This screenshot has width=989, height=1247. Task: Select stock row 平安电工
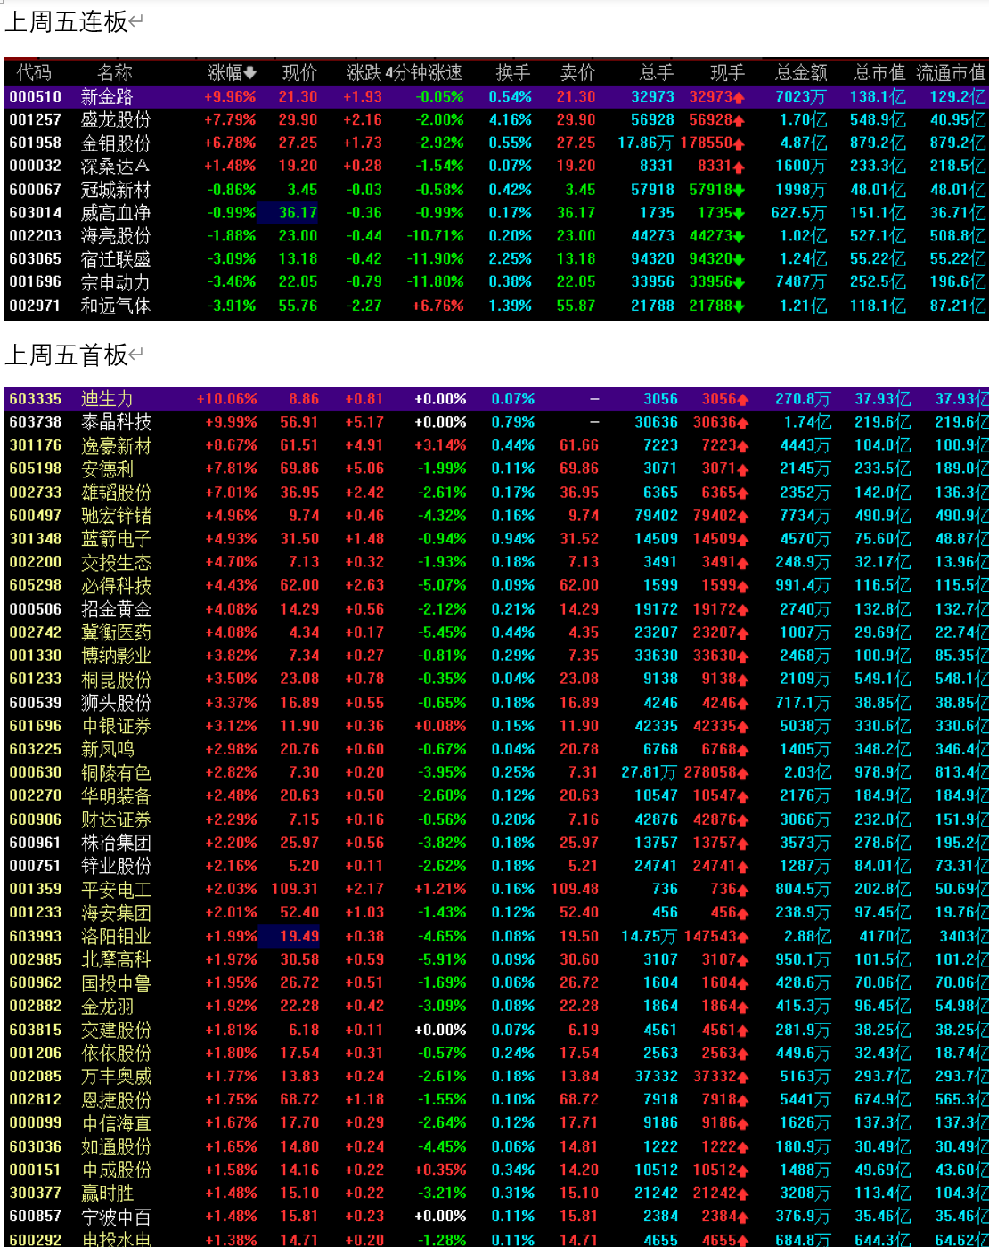pos(496,889)
